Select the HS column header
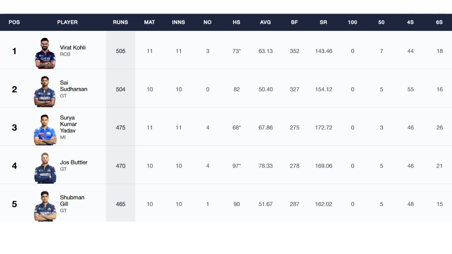Viewport: 452px width, 254px height. click(236, 22)
